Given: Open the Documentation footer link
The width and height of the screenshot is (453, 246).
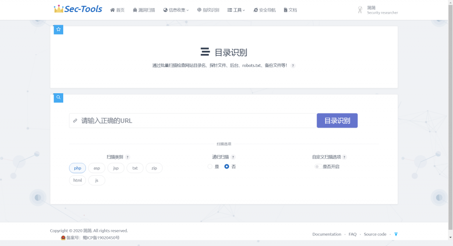Looking at the screenshot, I should coord(327,234).
